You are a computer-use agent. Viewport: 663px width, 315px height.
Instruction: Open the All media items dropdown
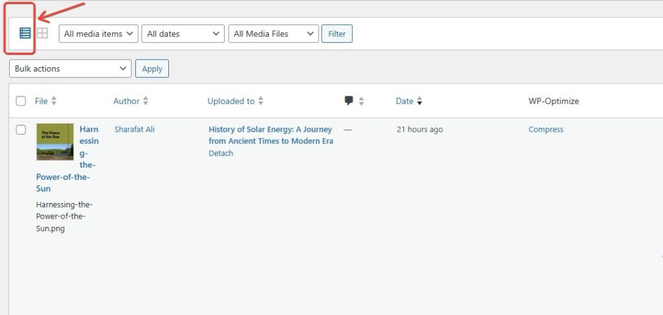[98, 34]
